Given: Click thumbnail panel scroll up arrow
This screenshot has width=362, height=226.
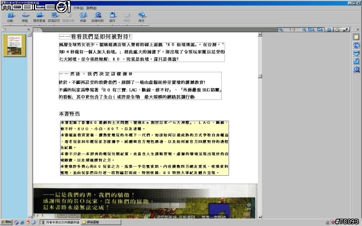Looking at the screenshot, I should coord(29,34).
